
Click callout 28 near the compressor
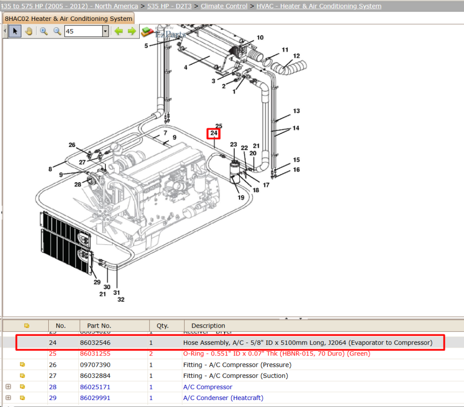coord(77,184)
